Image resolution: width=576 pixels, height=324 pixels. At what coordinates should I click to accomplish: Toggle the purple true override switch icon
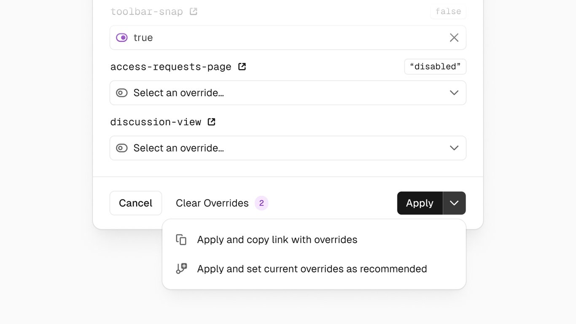coord(122,38)
